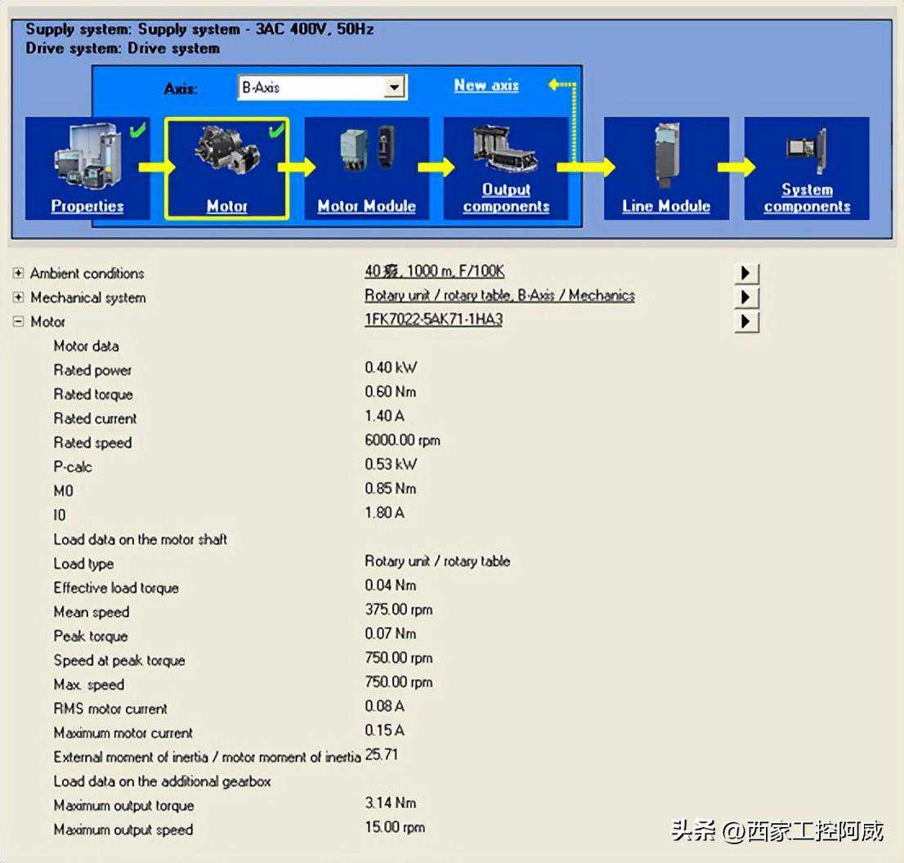Click arrow button beside Motor order number
904x863 pixels.
point(746,321)
